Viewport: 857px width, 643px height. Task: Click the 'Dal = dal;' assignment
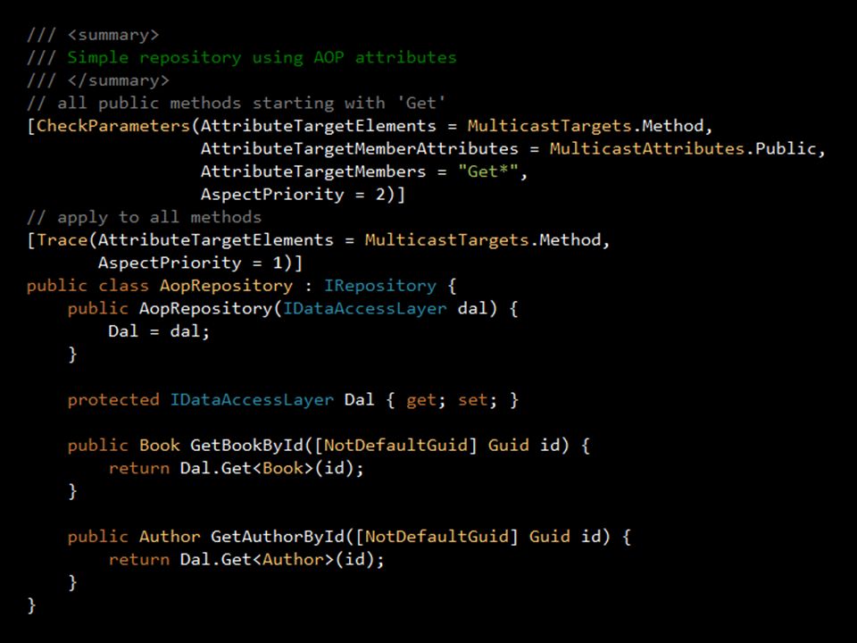coord(159,331)
